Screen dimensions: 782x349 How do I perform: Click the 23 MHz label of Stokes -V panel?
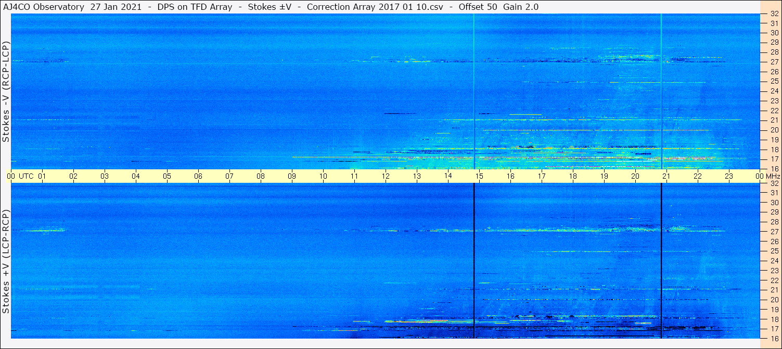pyautogui.click(x=774, y=101)
